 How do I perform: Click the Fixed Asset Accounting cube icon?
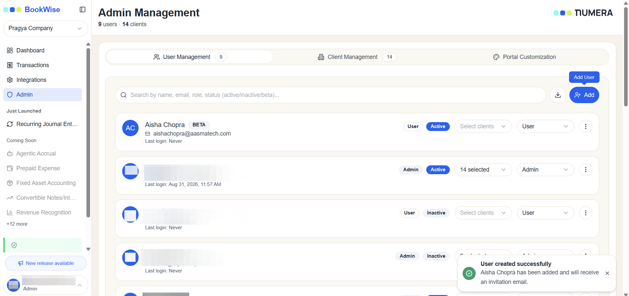pos(10,183)
